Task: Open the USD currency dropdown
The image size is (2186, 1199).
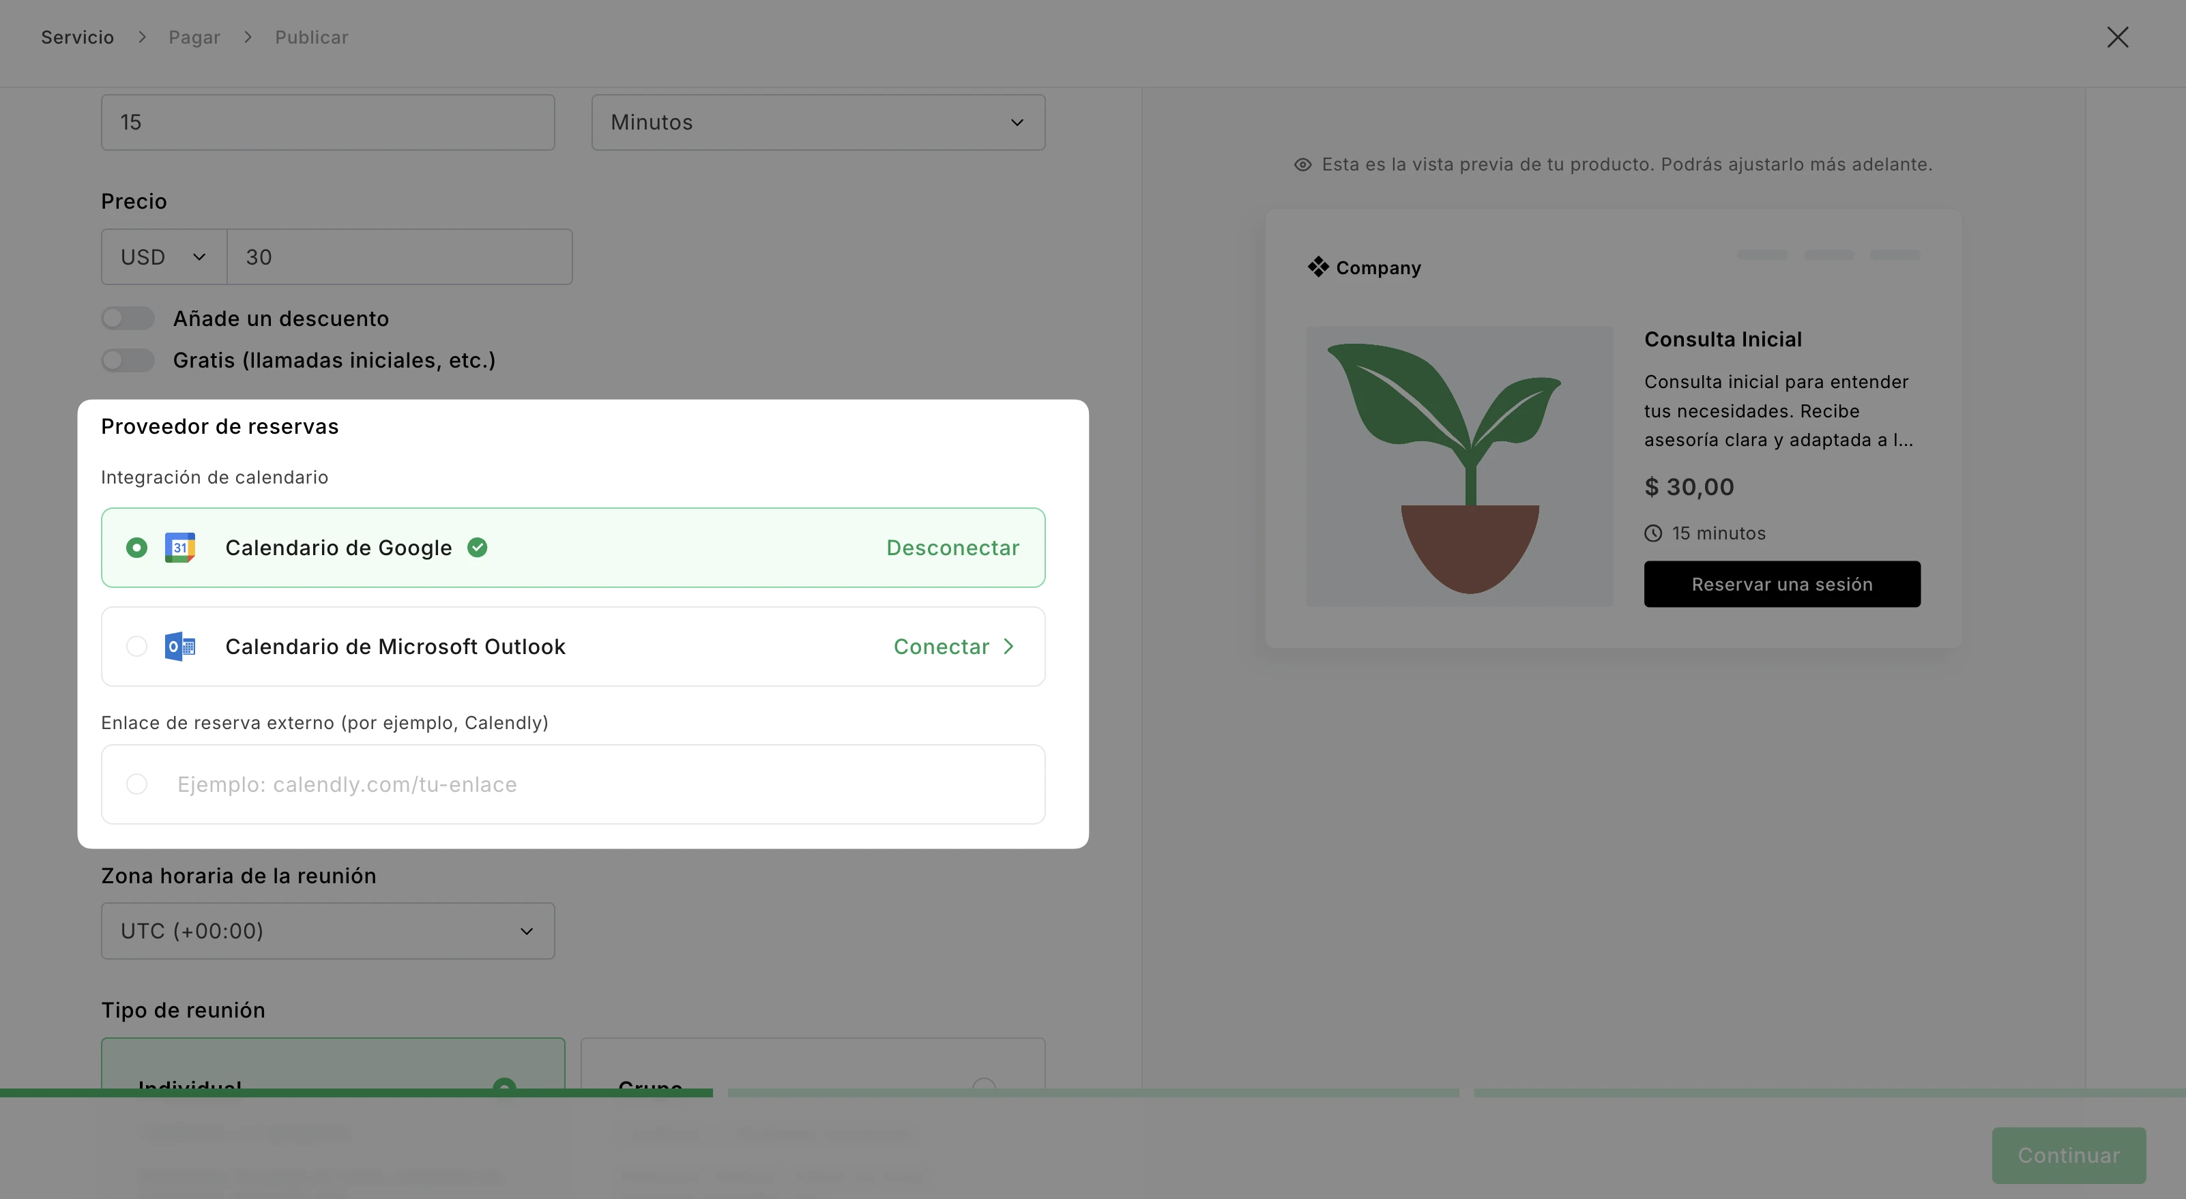Action: 164,257
